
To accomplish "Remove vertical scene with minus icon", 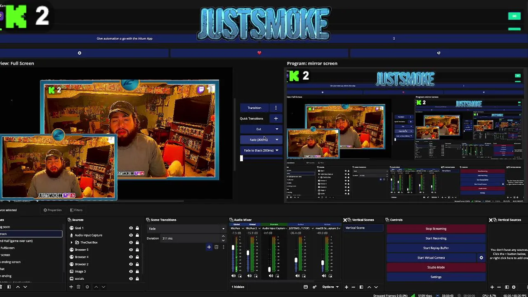I will (354, 287).
